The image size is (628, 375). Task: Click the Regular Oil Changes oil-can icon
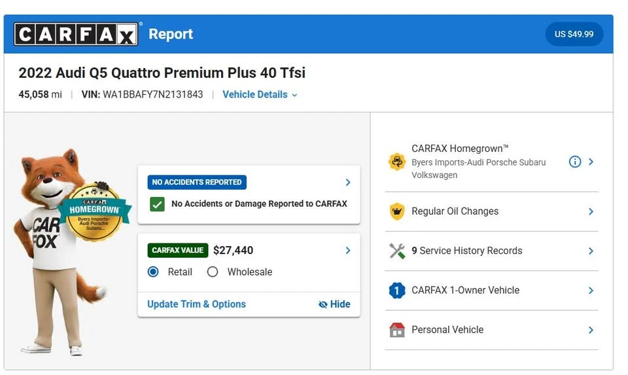pos(397,211)
